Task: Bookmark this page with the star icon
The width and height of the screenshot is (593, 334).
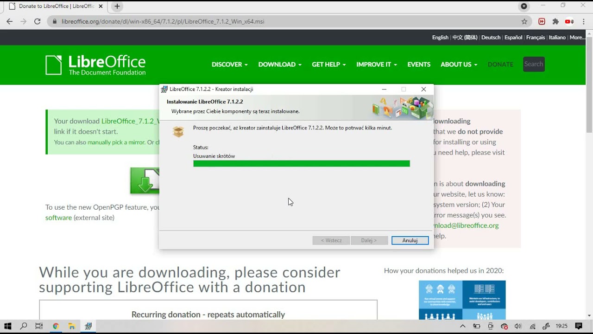Action: tap(524, 21)
